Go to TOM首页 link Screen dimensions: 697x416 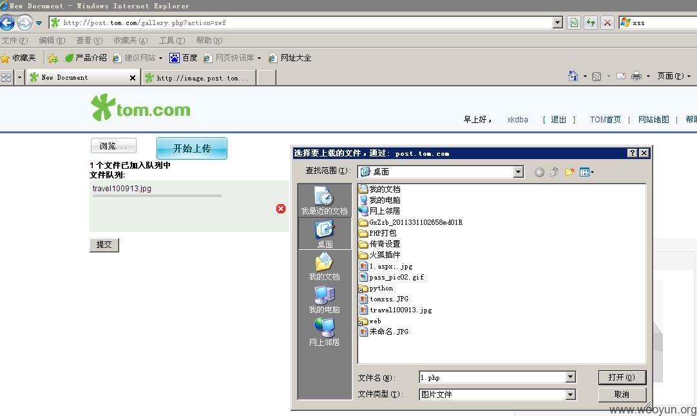[x=605, y=120]
